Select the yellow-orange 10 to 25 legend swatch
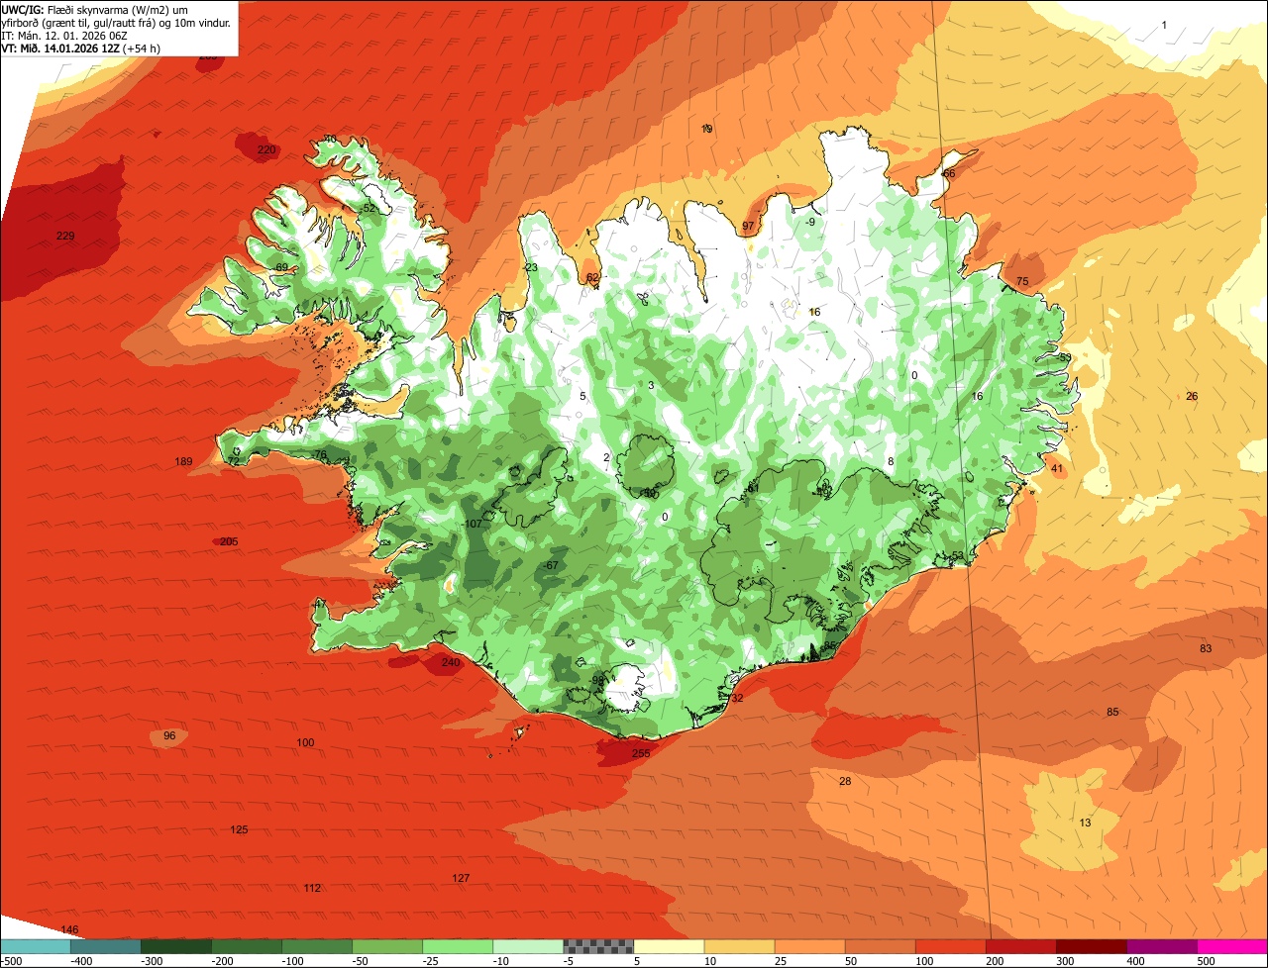This screenshot has width=1268, height=968. coord(739,946)
